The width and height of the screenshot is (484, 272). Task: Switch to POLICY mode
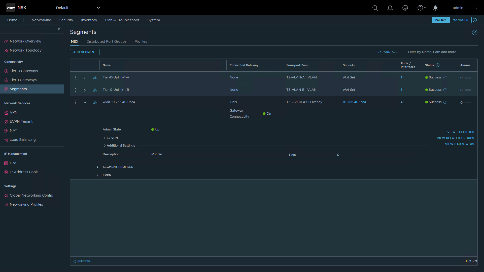point(440,20)
